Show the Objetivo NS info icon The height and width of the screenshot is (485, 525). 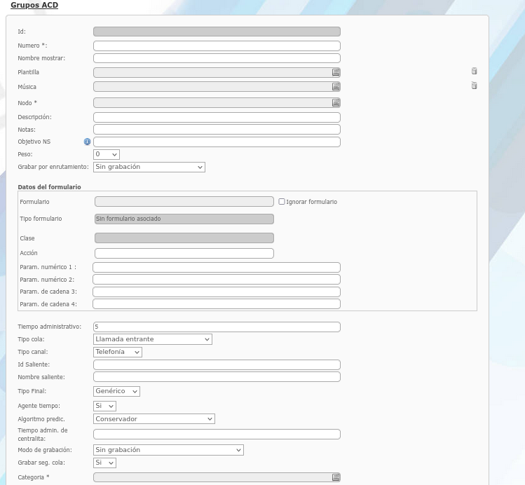(87, 142)
